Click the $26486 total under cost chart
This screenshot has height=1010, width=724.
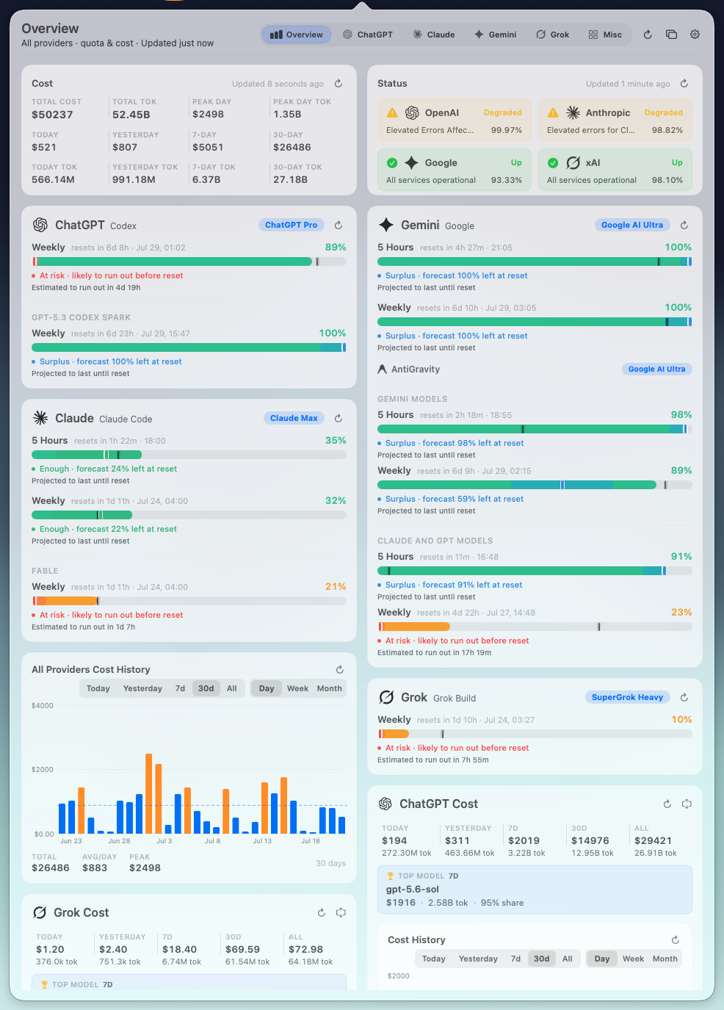click(51, 868)
